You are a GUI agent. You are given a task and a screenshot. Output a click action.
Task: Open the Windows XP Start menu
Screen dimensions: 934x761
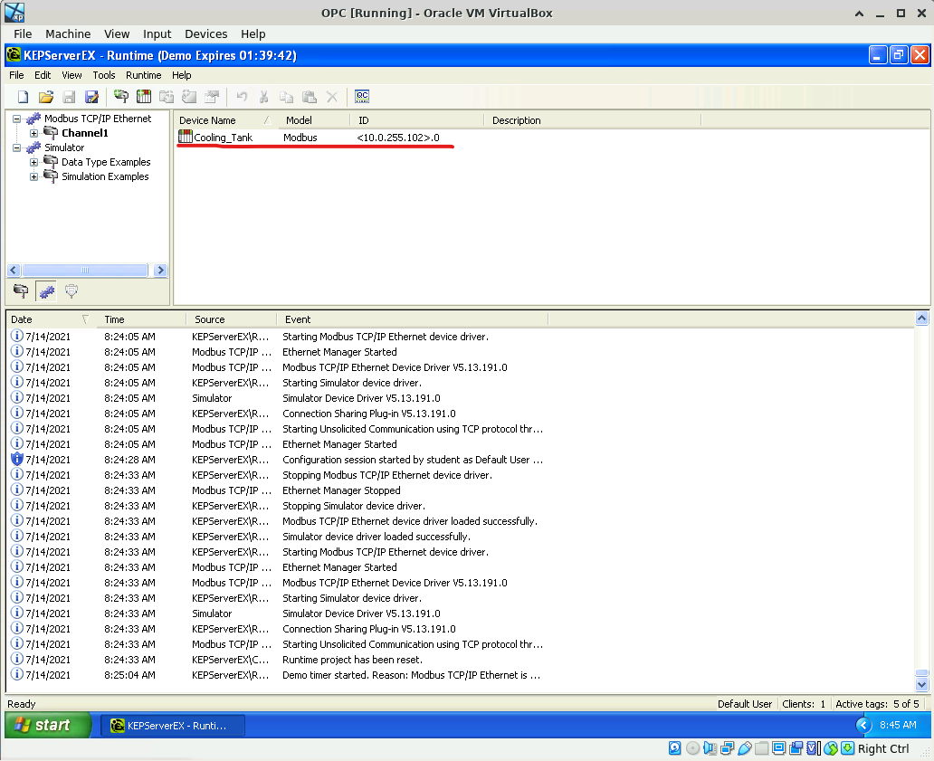[48, 725]
